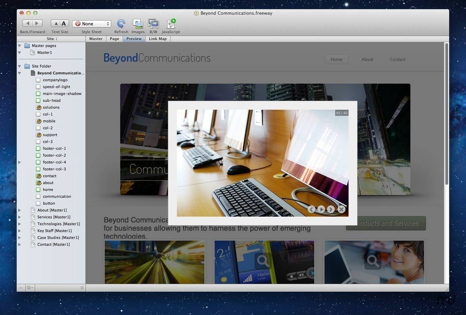Viewport: 466px width, 315px height.
Task: Click the minus remove button in sidebar footer
Action: click(21, 288)
